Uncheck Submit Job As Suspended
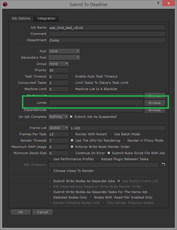 [71, 117]
